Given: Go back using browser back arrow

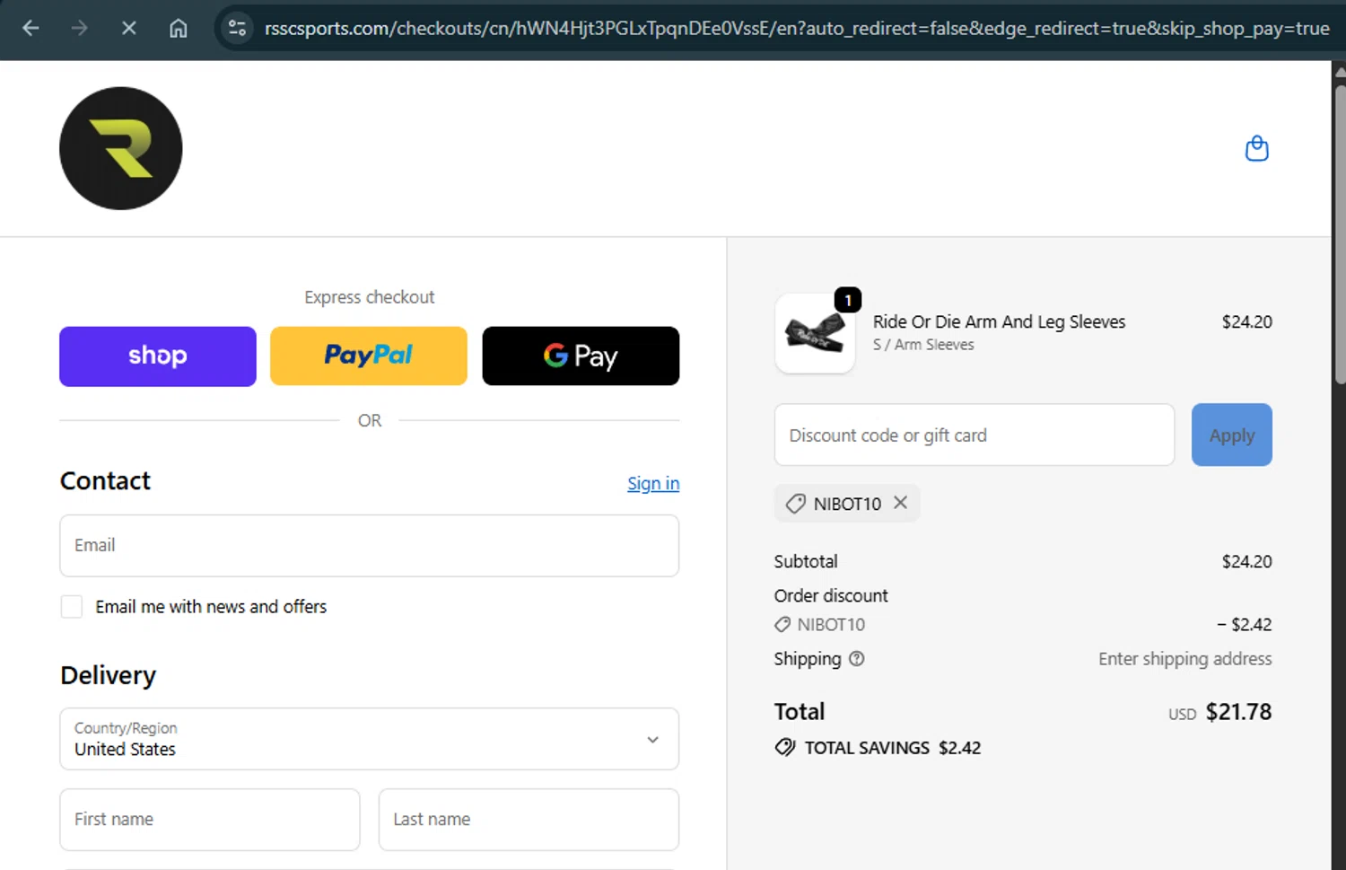Looking at the screenshot, I should (x=31, y=28).
